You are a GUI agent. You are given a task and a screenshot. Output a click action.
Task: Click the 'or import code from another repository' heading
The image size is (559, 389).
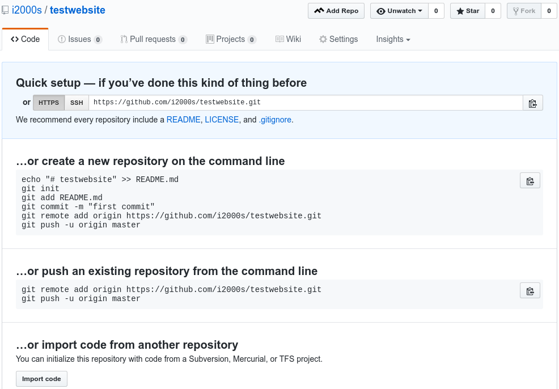(127, 345)
